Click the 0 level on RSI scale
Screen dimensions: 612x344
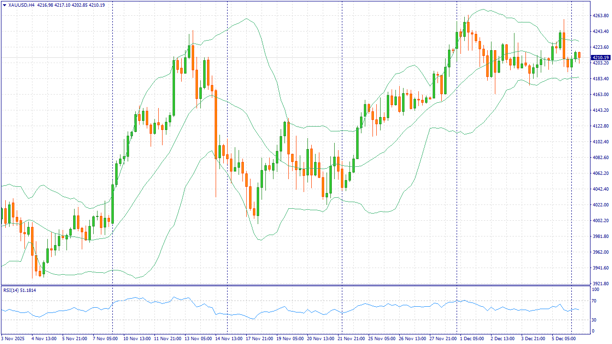point(593,331)
